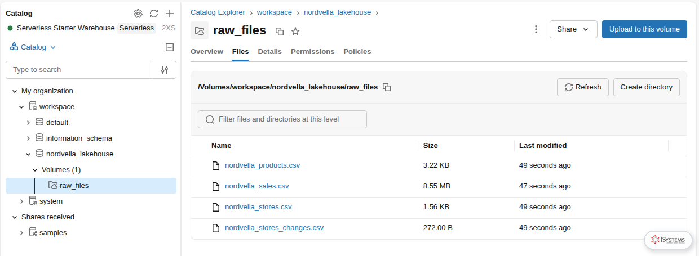Copy raw_files volume name icon

[280, 32]
